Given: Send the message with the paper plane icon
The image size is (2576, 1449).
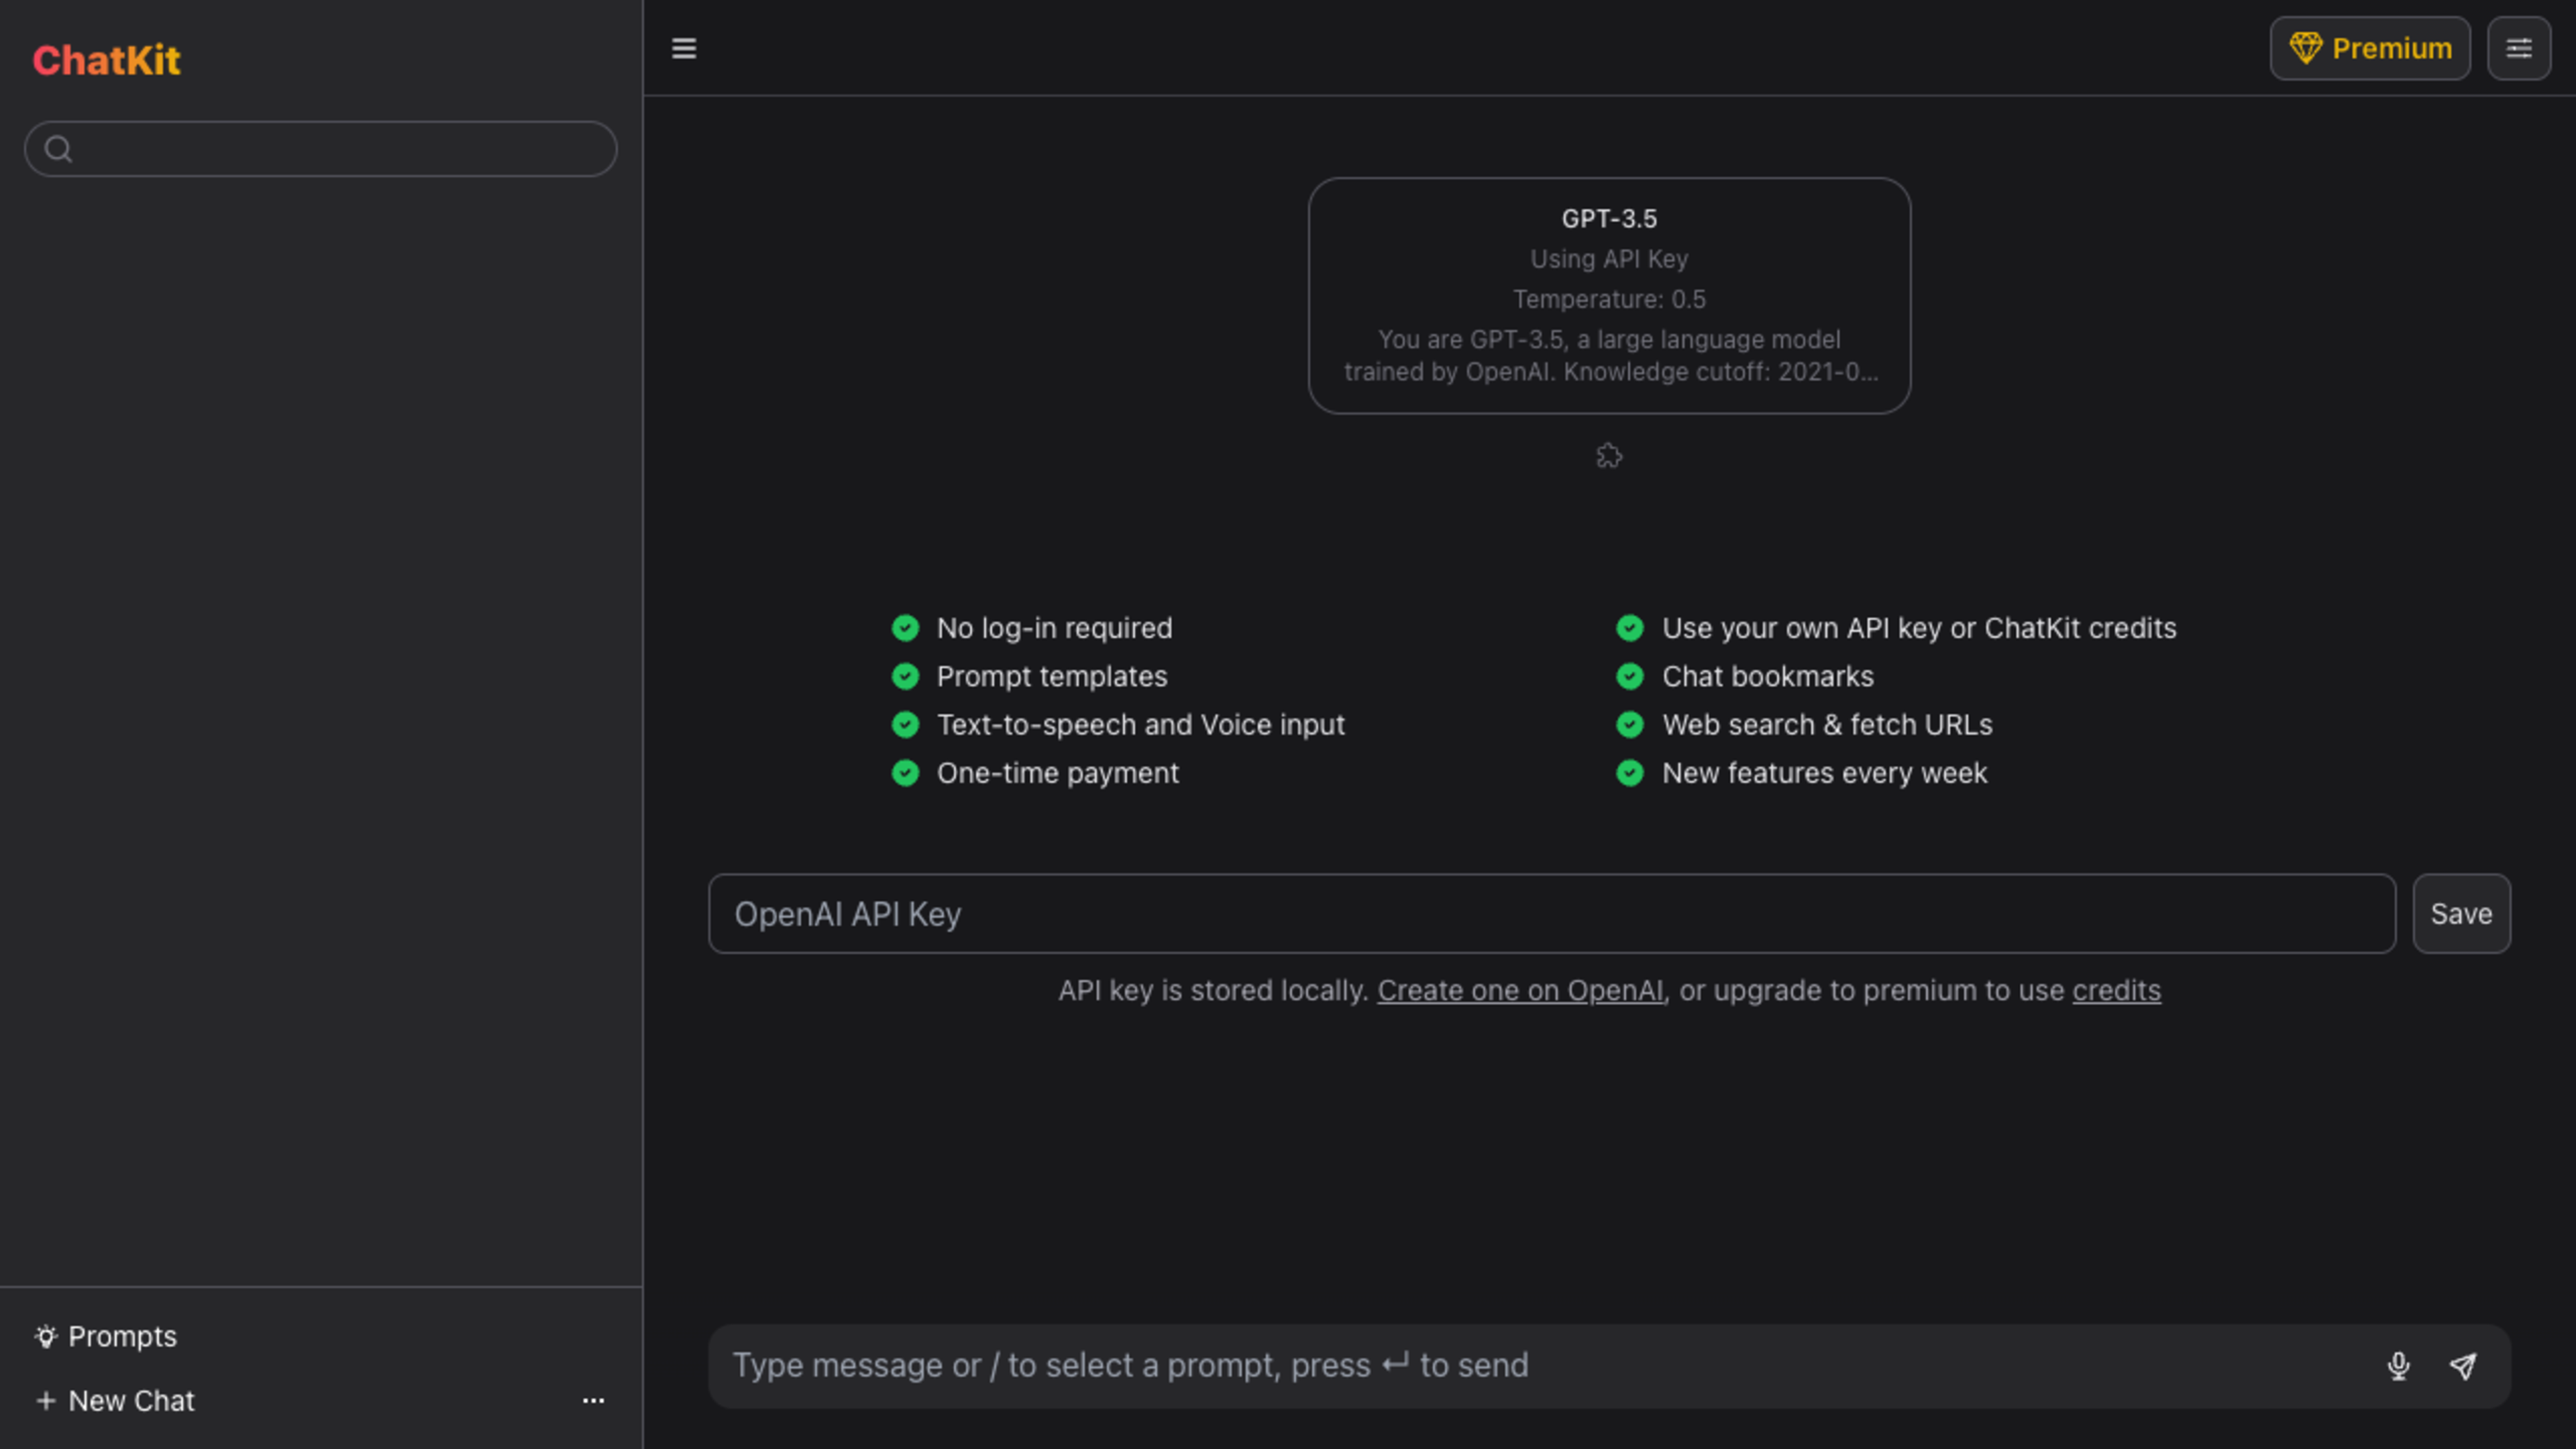Looking at the screenshot, I should pos(2463,1366).
